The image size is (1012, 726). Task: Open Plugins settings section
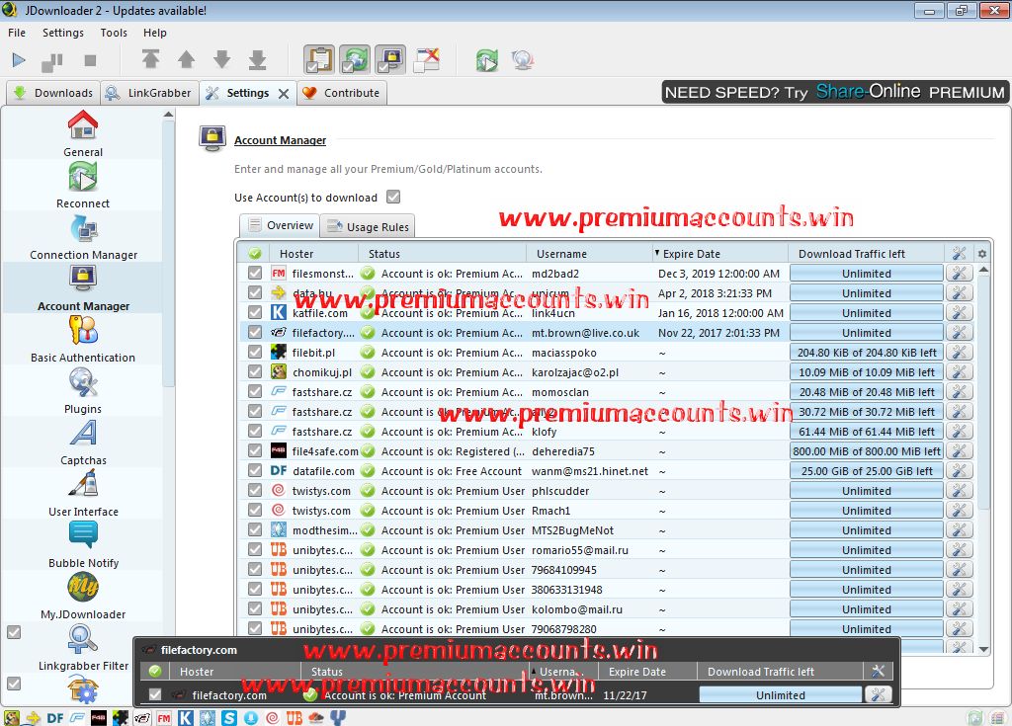(x=83, y=391)
